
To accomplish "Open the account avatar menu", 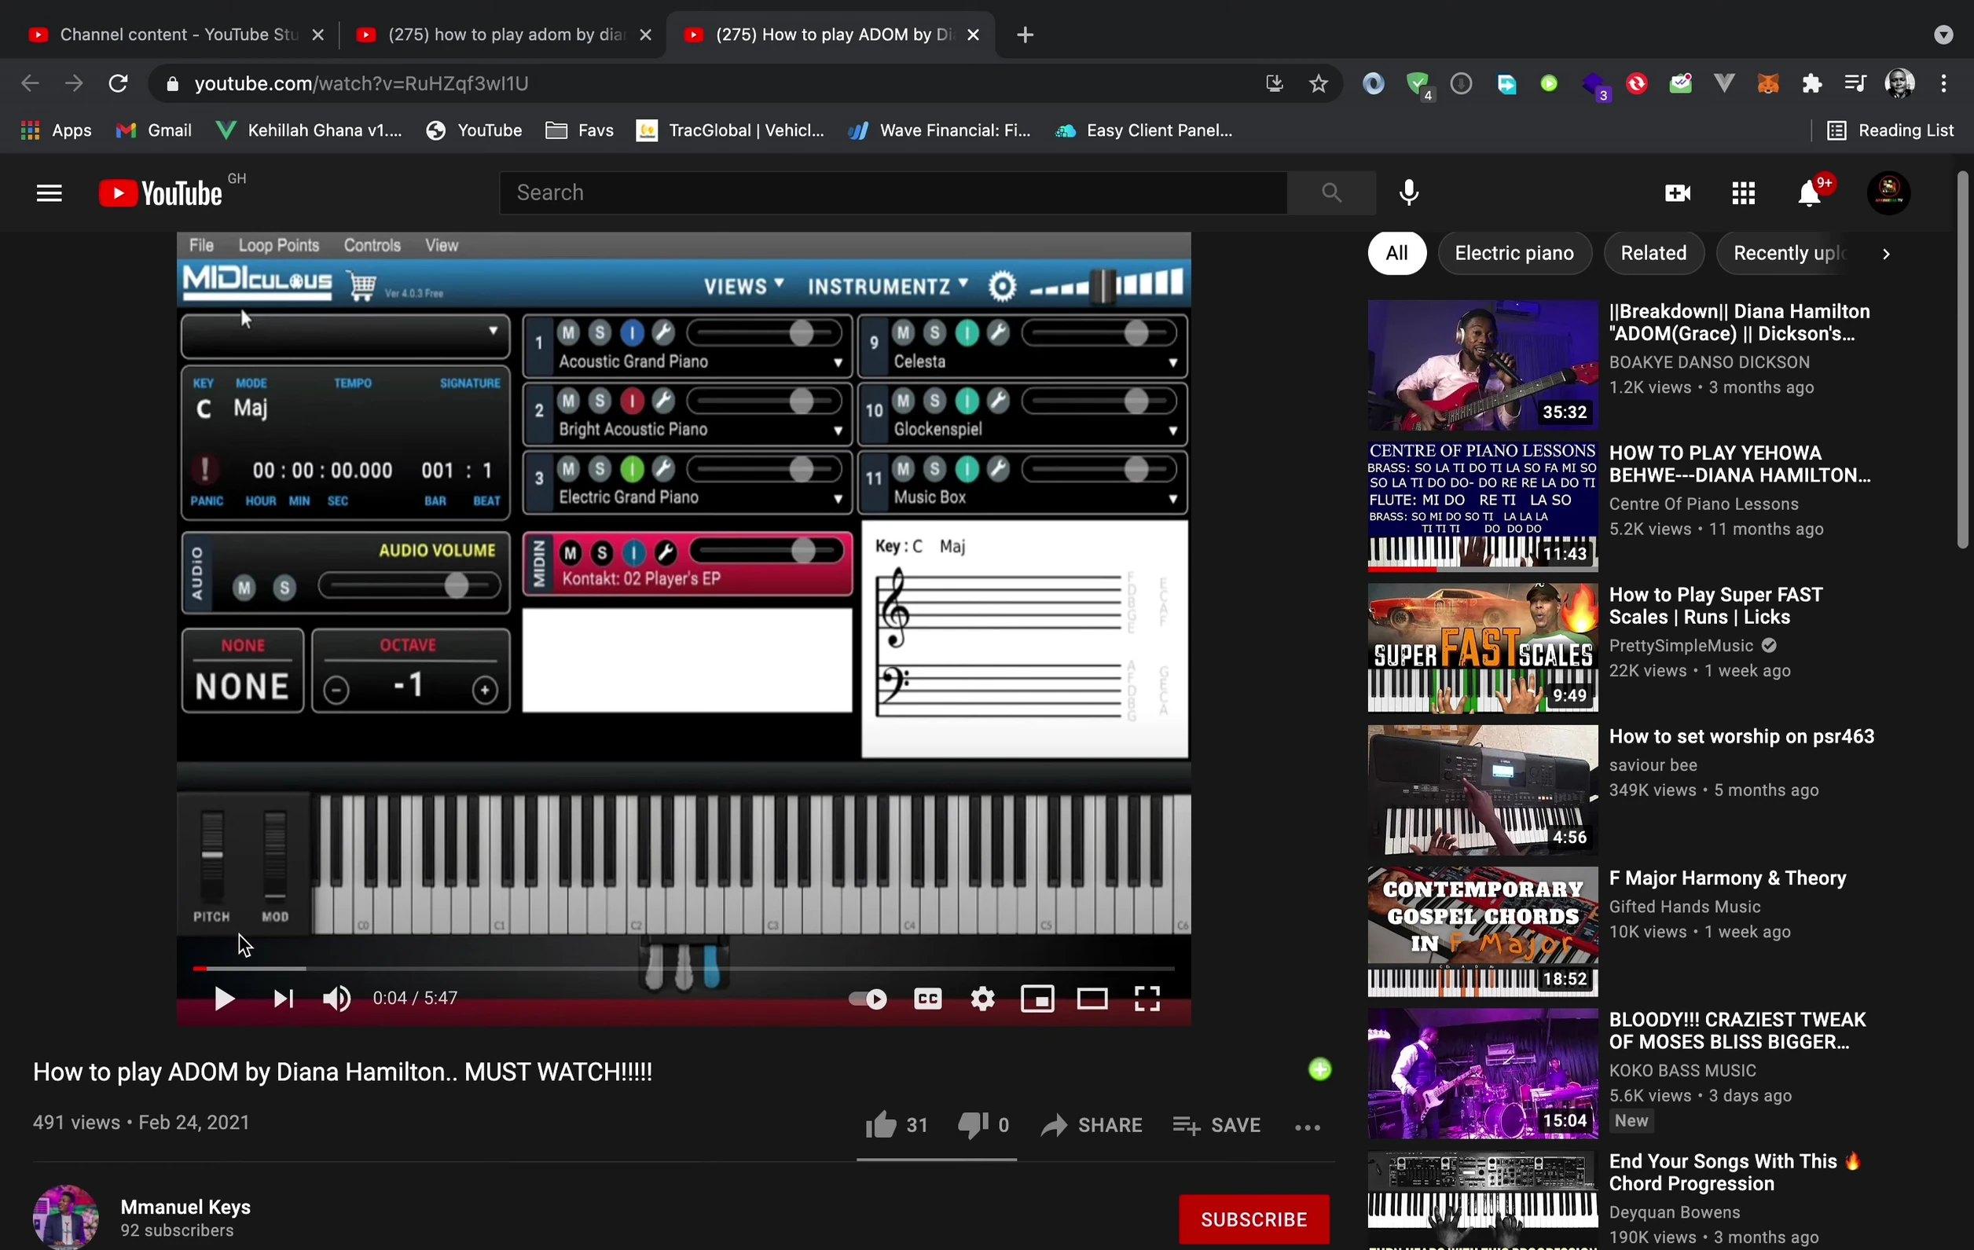I will [x=1889, y=193].
